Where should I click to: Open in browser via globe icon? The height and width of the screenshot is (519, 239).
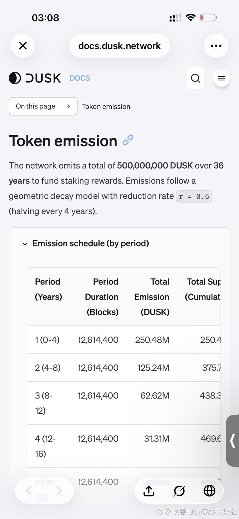(209, 491)
